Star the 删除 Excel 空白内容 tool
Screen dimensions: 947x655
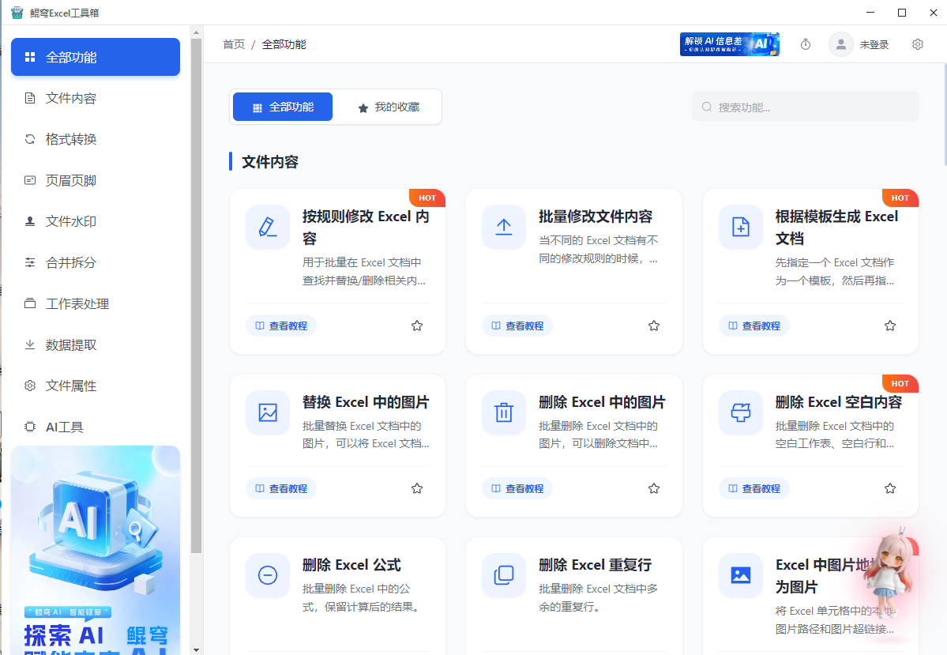click(x=889, y=487)
